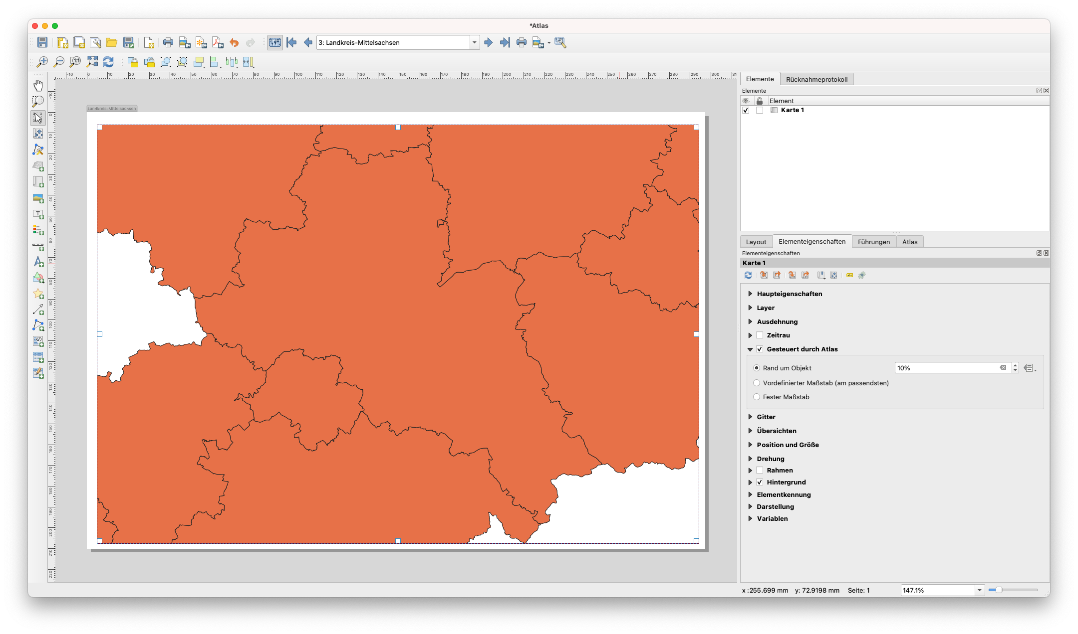Click the Zoom Out magnifier icon
Image resolution: width=1078 pixels, height=634 pixels.
coord(59,62)
